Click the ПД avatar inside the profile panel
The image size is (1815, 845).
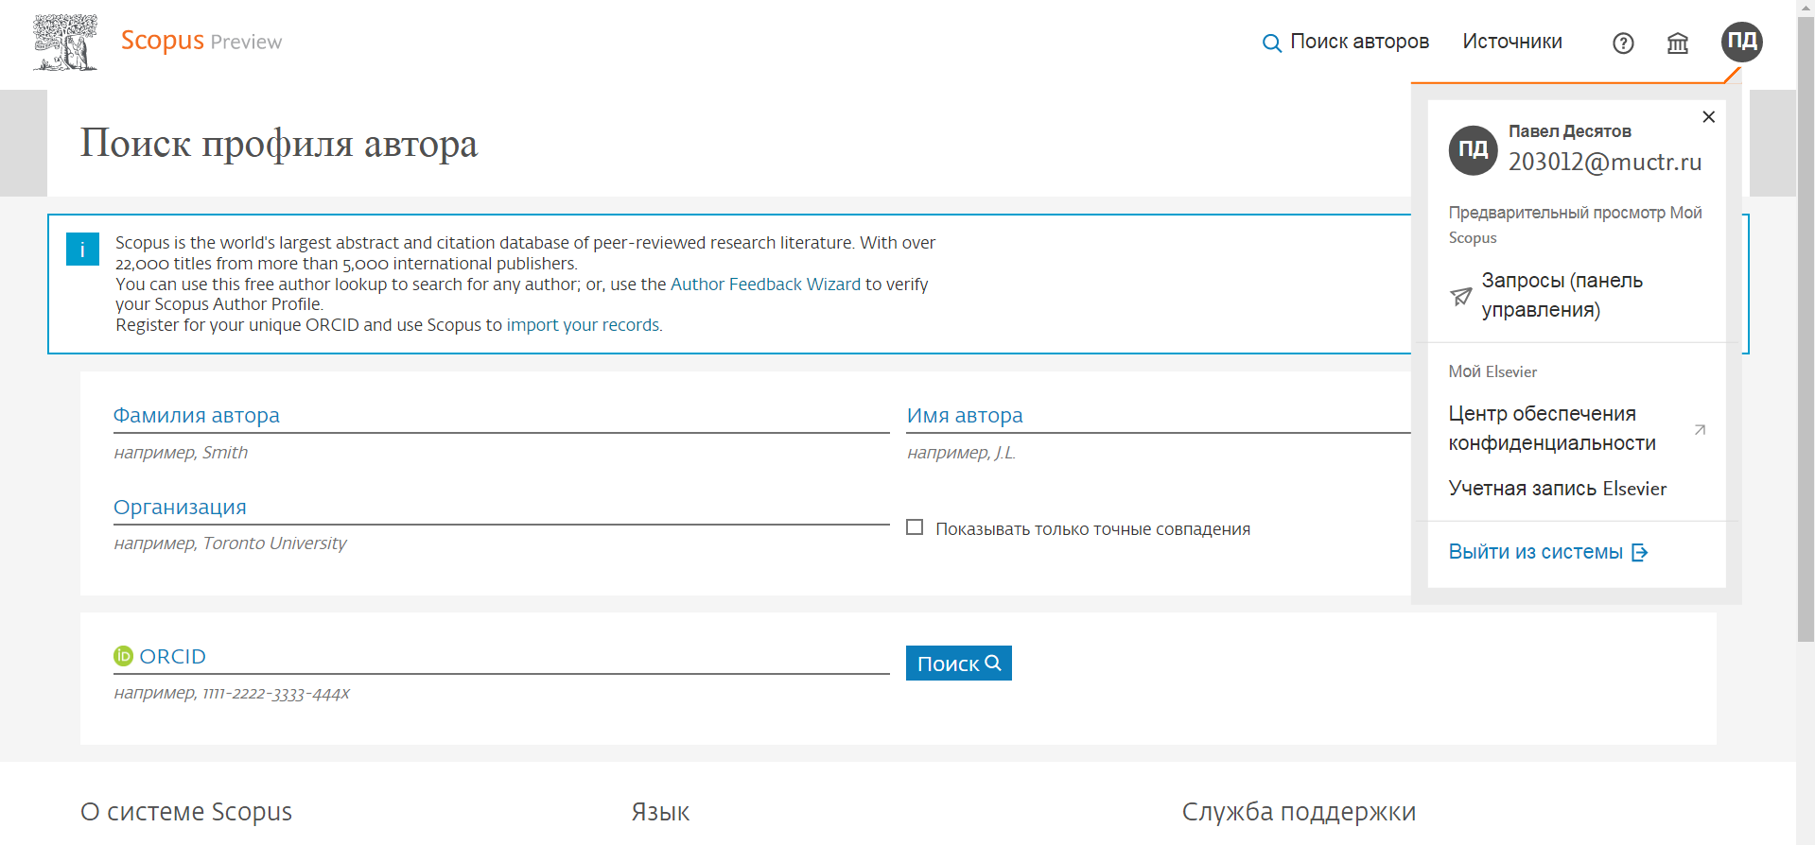tap(1473, 150)
